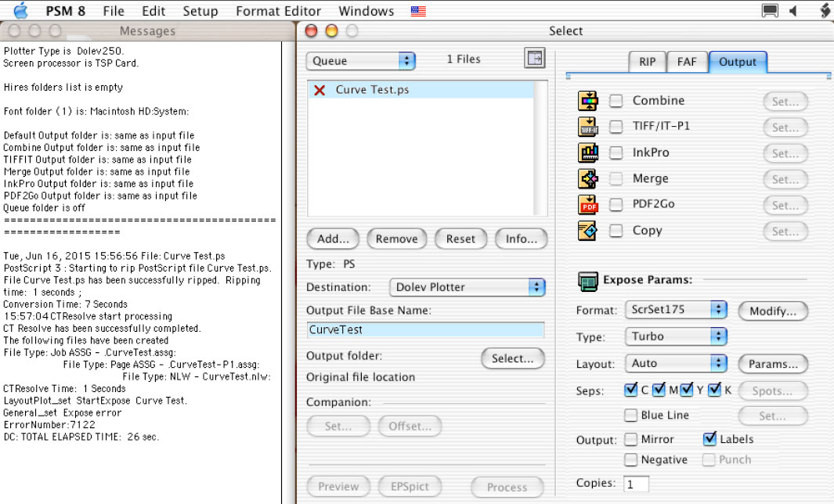The width and height of the screenshot is (834, 504).
Task: Click the 'General_set Expose error' message line
Action: 62,412
